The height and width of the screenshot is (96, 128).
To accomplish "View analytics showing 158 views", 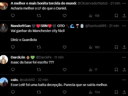I will pos(94,16).
